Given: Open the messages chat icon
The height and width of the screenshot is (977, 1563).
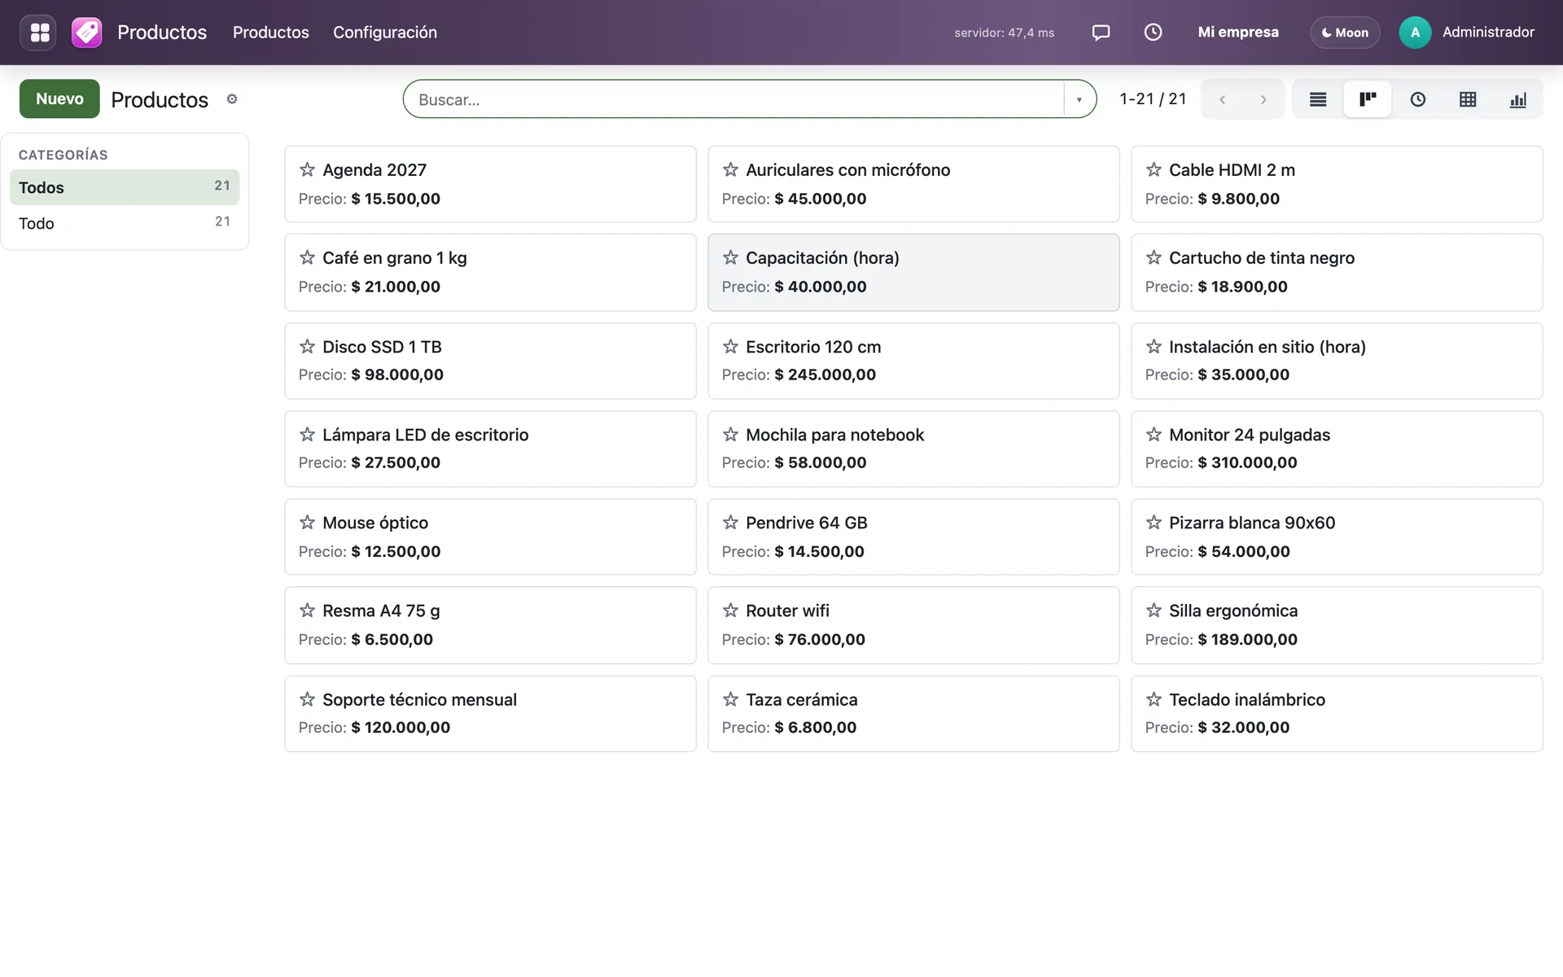Looking at the screenshot, I should tap(1101, 33).
